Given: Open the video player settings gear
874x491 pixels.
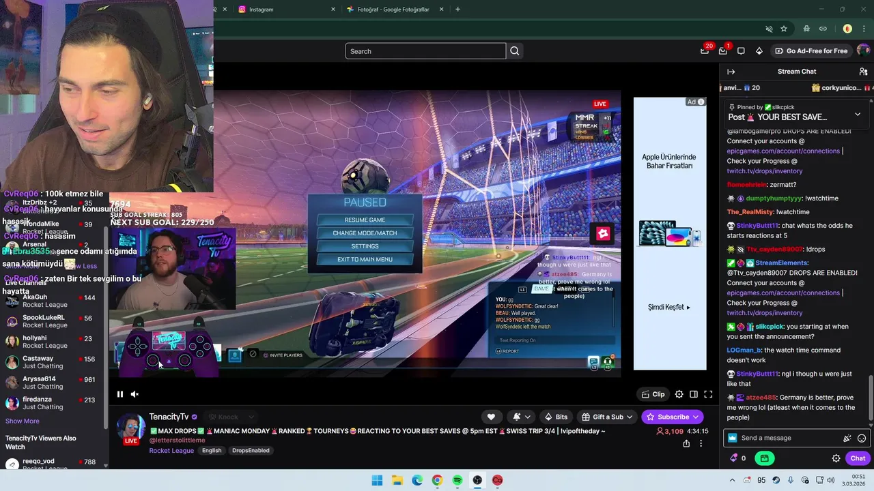Looking at the screenshot, I should click(x=679, y=394).
